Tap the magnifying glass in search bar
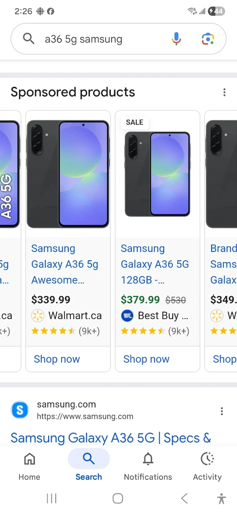This screenshot has height=514, width=237. tap(29, 39)
